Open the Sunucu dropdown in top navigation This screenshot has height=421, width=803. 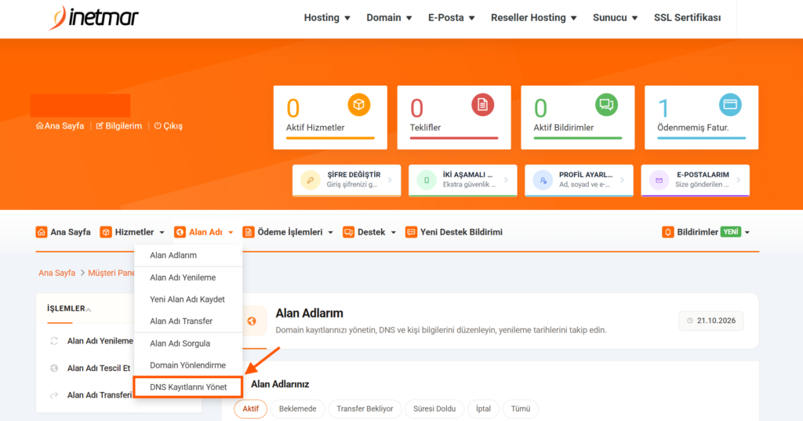click(615, 17)
